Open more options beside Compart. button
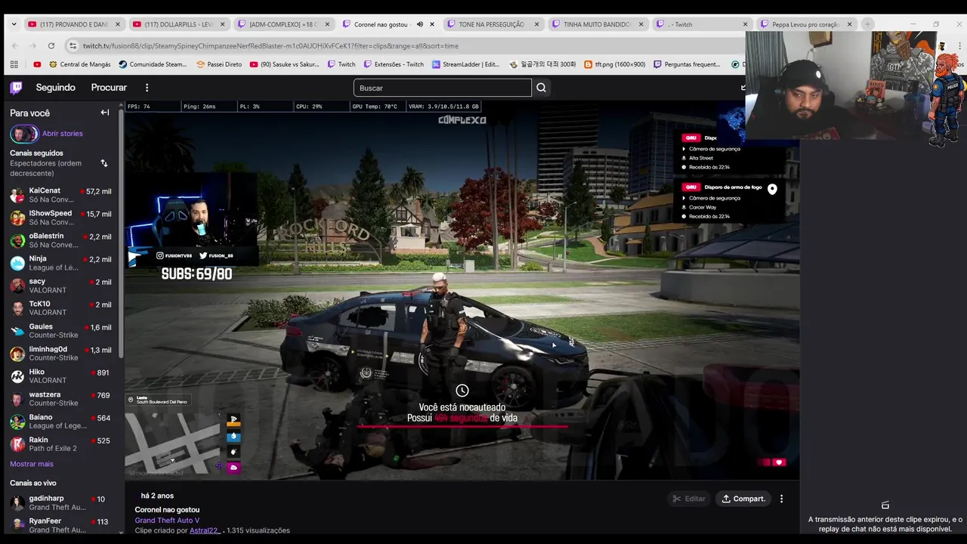Image resolution: width=967 pixels, height=544 pixels. click(781, 499)
